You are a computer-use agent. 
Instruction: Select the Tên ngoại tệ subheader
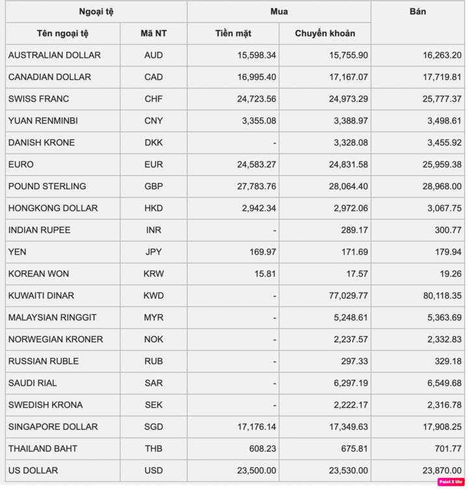(62, 33)
